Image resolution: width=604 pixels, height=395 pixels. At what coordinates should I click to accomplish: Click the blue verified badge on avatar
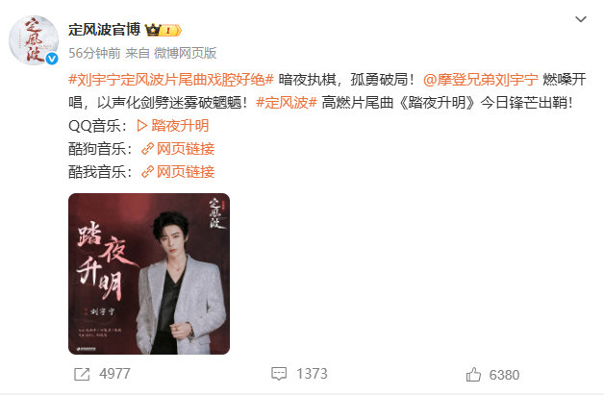(52, 59)
